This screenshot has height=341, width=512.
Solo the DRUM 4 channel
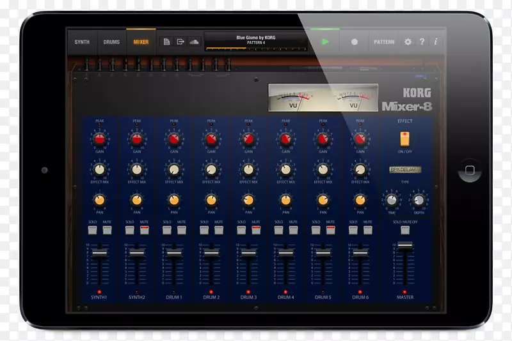(278, 231)
